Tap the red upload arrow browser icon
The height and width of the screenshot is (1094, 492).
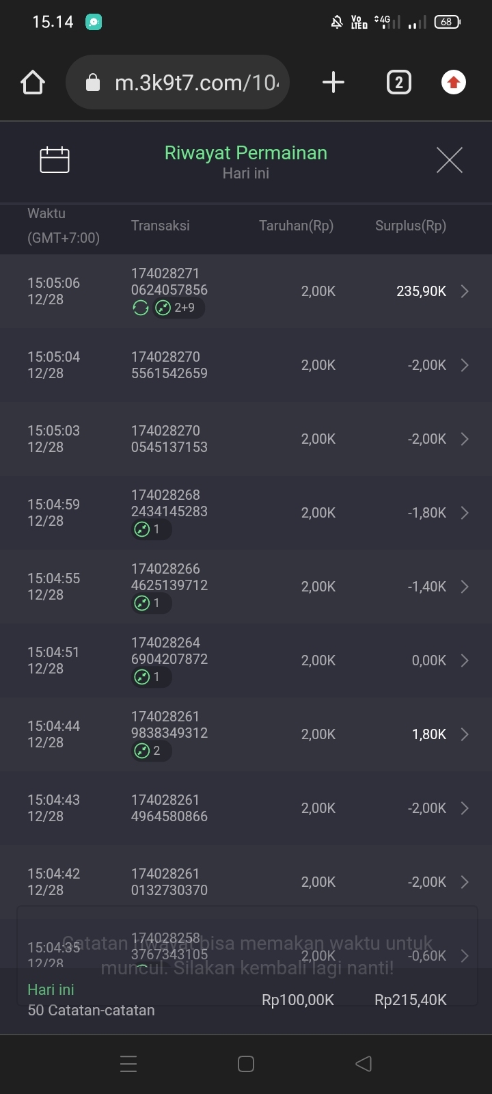(x=453, y=83)
